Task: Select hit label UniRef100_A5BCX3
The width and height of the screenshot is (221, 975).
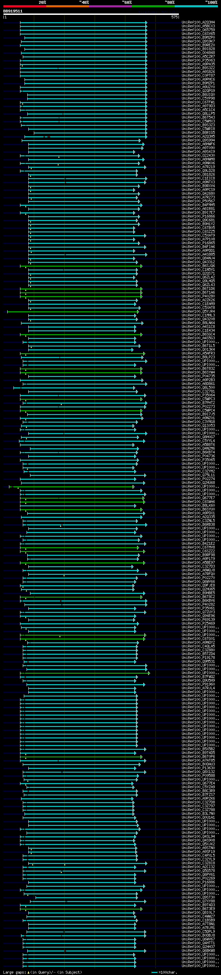Action: (x=198, y=26)
